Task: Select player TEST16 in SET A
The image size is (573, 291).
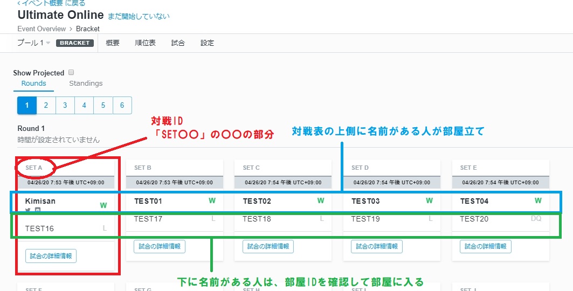Action: (x=39, y=228)
